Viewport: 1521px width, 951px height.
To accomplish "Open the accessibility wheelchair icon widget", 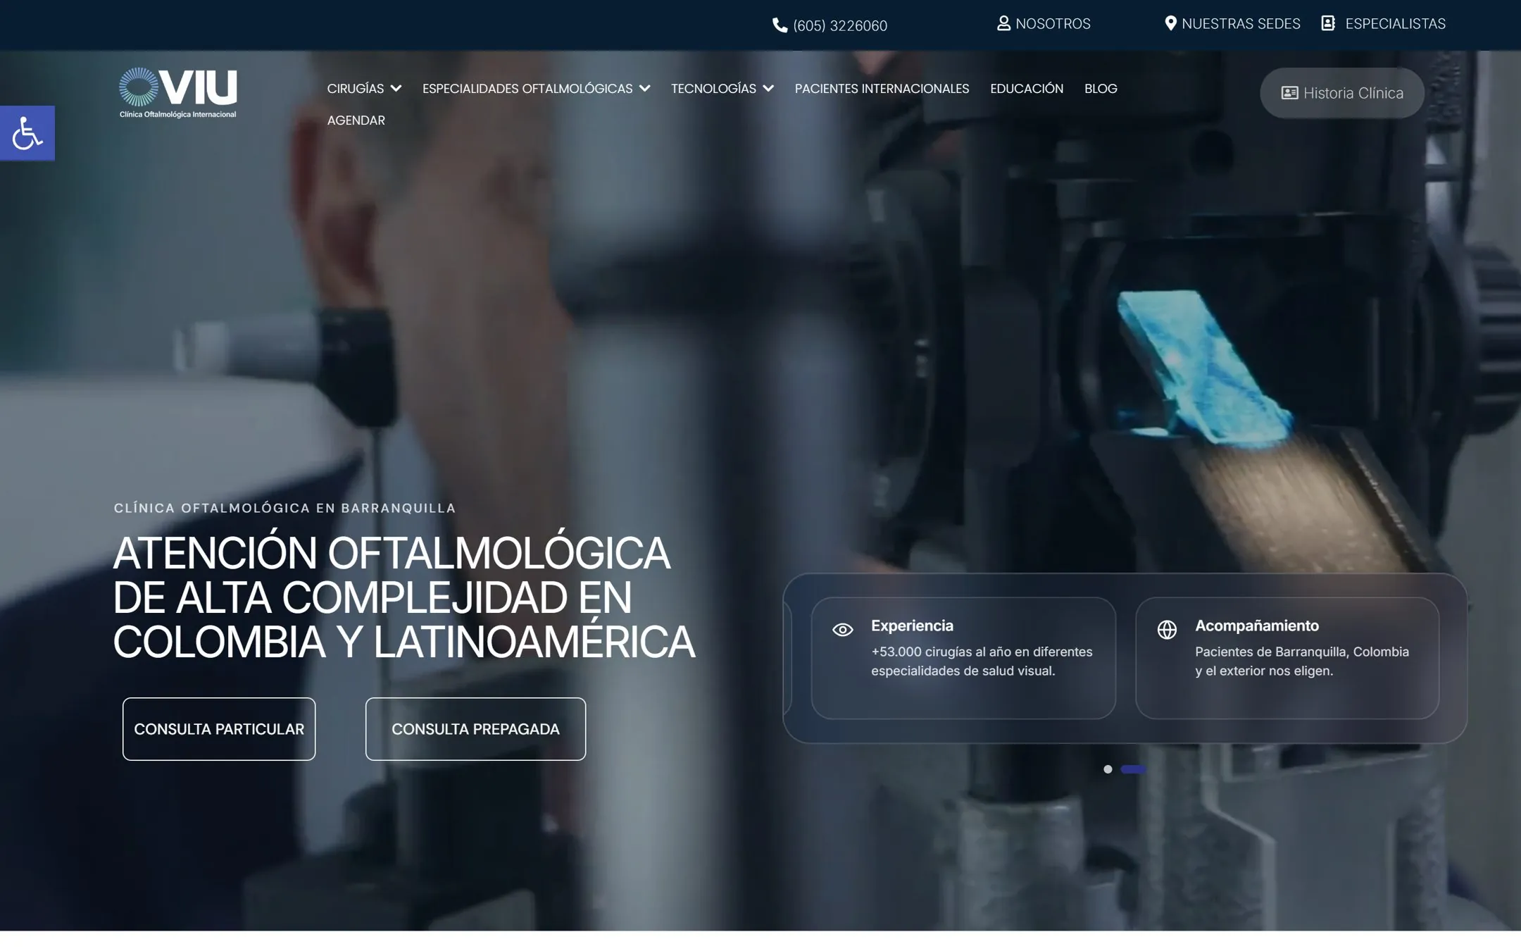I will point(27,133).
